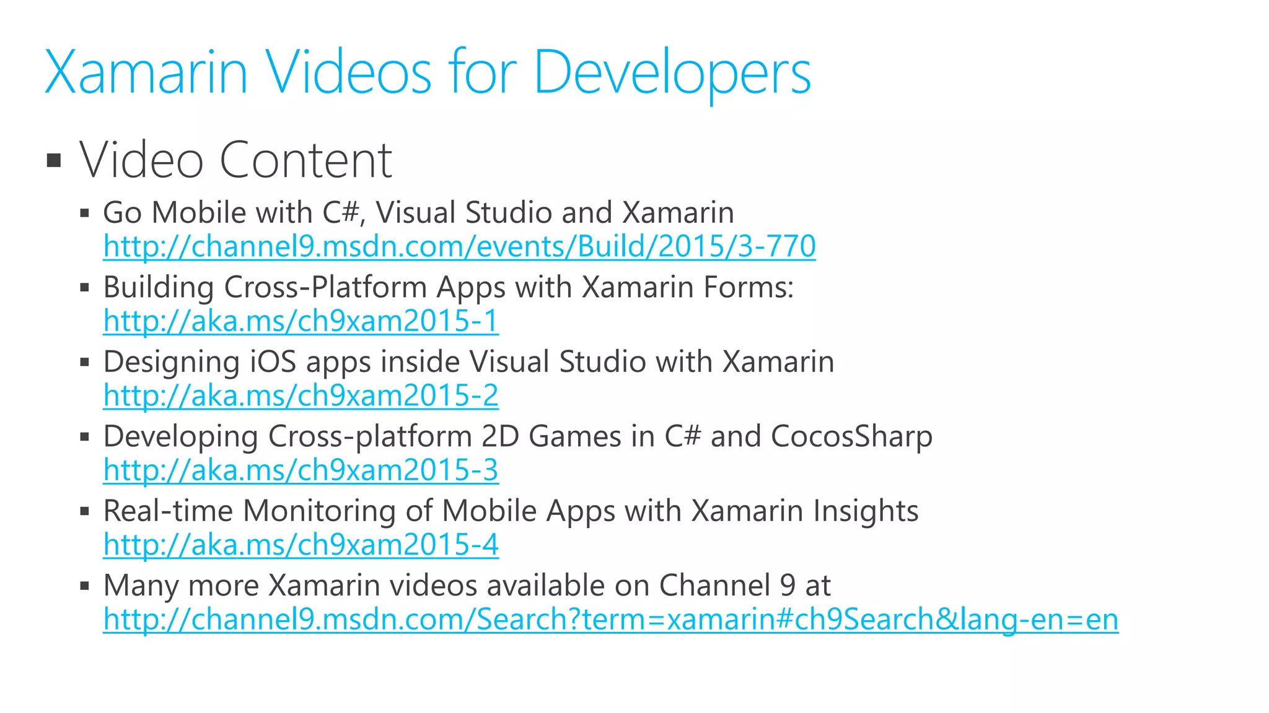1269x713 pixels.
Task: Open the aka.ms/ch9xam2015-1 link
Action: tap(301, 321)
